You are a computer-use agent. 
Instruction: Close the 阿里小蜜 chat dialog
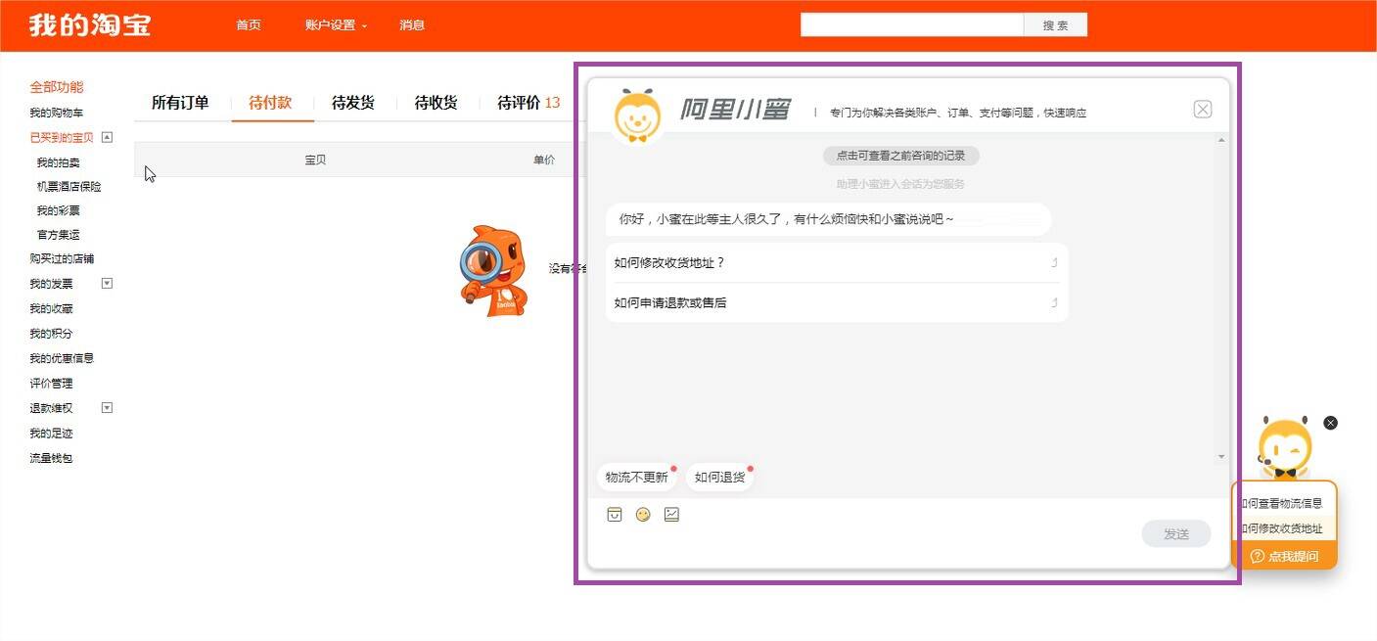1203,110
